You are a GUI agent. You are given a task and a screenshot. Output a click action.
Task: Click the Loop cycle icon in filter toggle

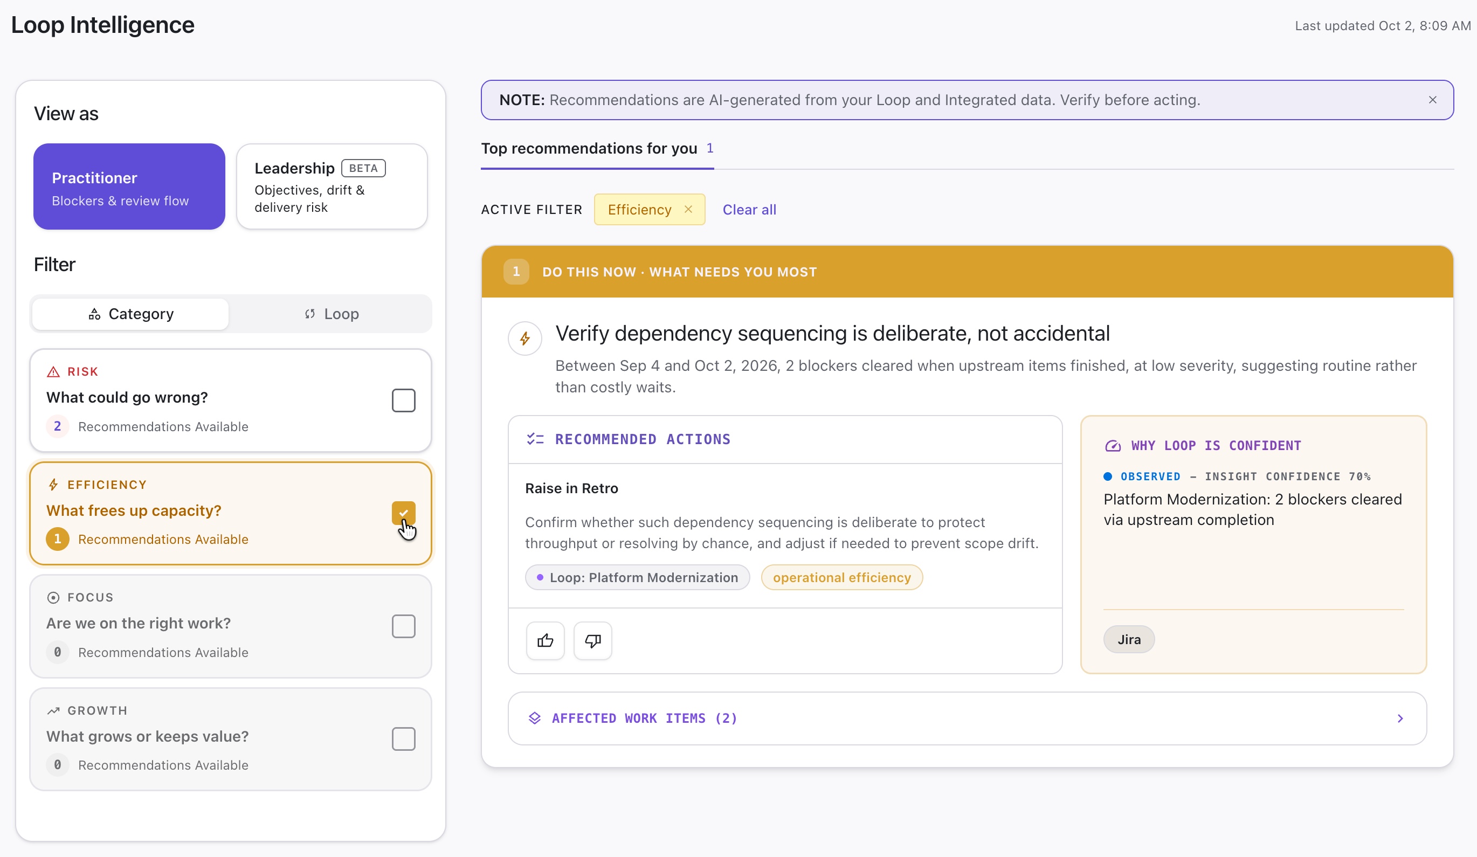tap(310, 314)
